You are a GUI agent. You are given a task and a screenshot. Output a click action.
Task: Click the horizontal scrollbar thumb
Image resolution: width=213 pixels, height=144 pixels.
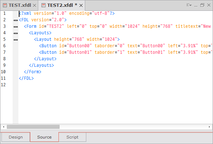tap(33, 127)
